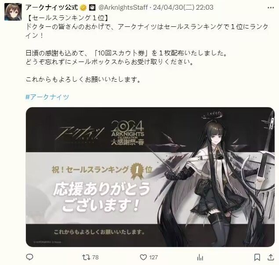Click the square affiliate badge icon
Image resolution: width=279 pixels, height=265 pixels.
tap(92, 7)
